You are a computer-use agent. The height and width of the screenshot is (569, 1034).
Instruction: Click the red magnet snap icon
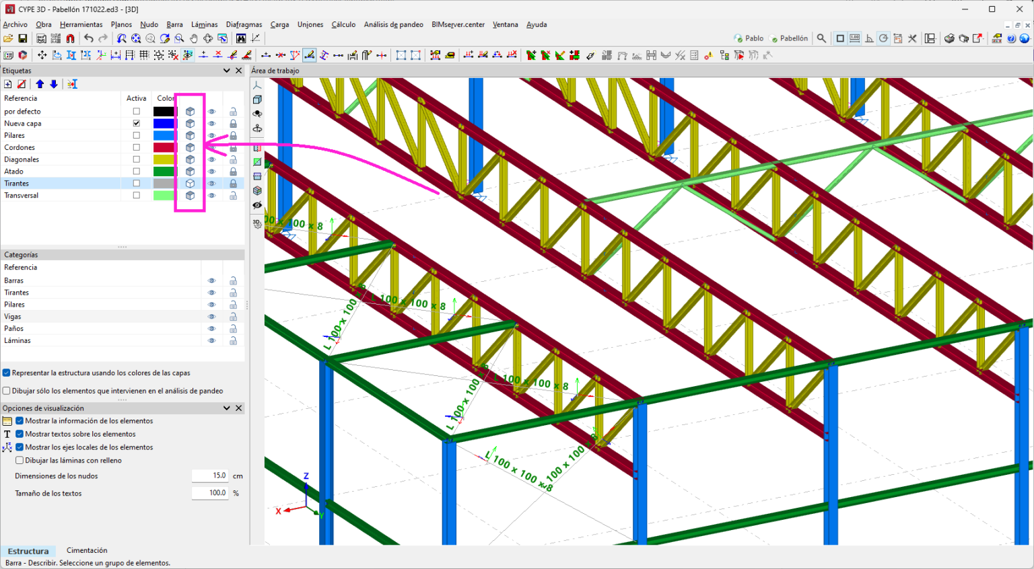coord(70,38)
